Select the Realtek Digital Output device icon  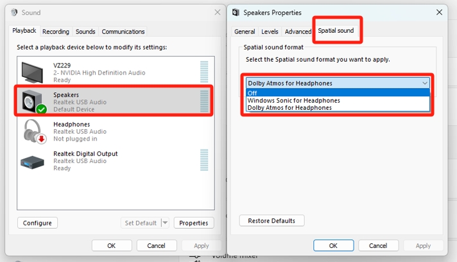(32, 162)
